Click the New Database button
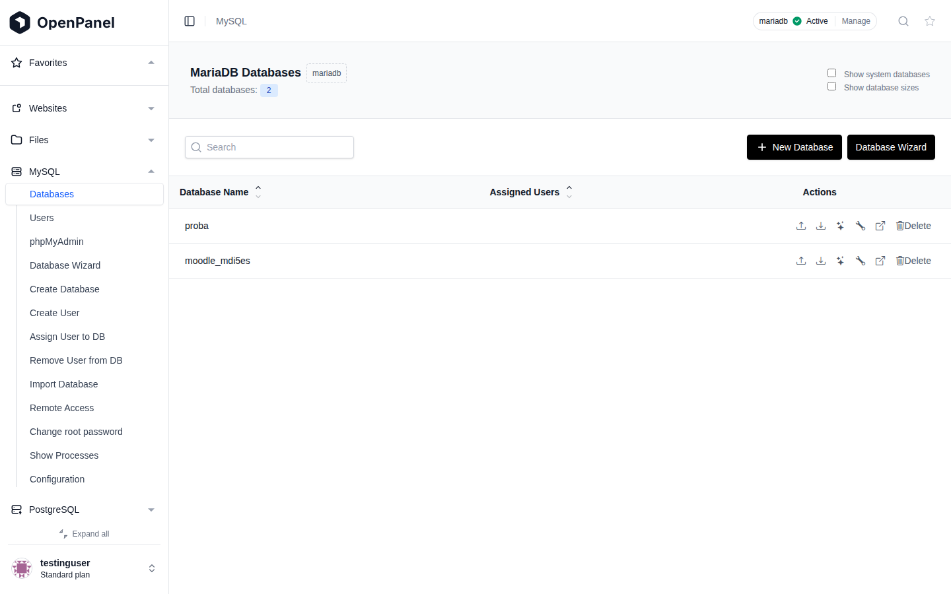951x594 pixels. click(x=794, y=147)
